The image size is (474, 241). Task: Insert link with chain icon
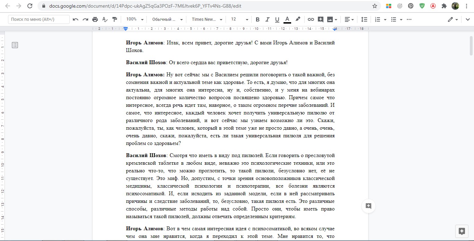point(311,19)
